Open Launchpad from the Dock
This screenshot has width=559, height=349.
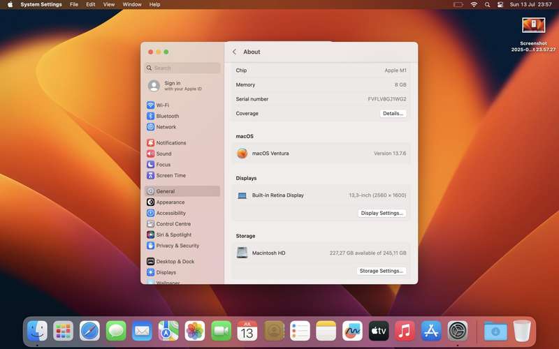(64, 331)
